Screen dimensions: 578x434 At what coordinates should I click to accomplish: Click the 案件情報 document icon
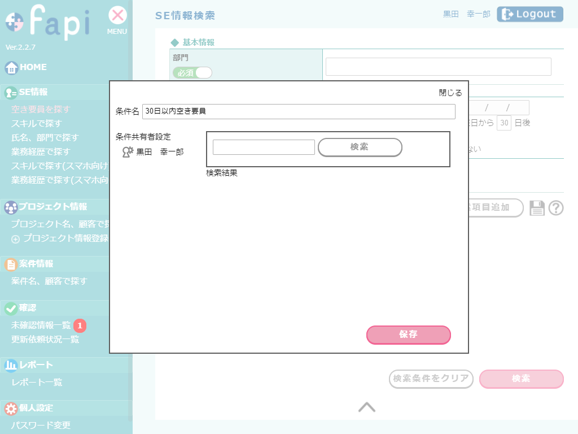[x=11, y=264]
